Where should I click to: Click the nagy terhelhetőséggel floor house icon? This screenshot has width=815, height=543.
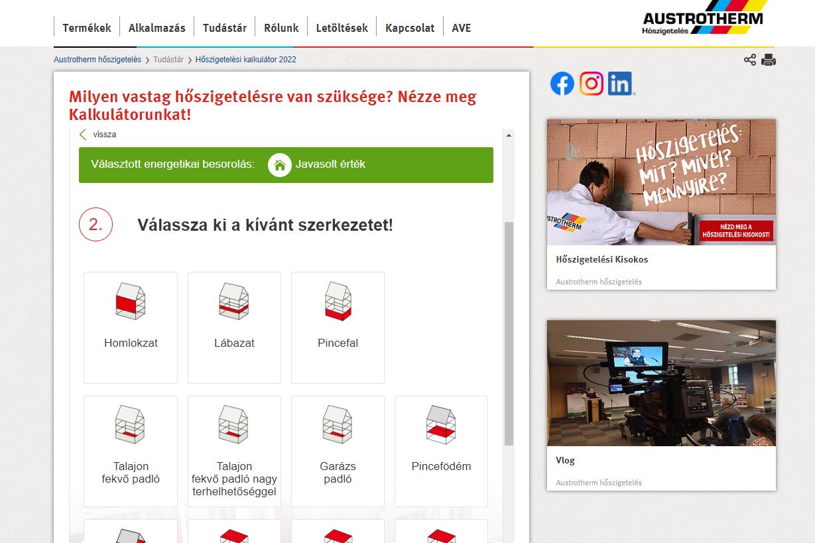click(x=234, y=424)
